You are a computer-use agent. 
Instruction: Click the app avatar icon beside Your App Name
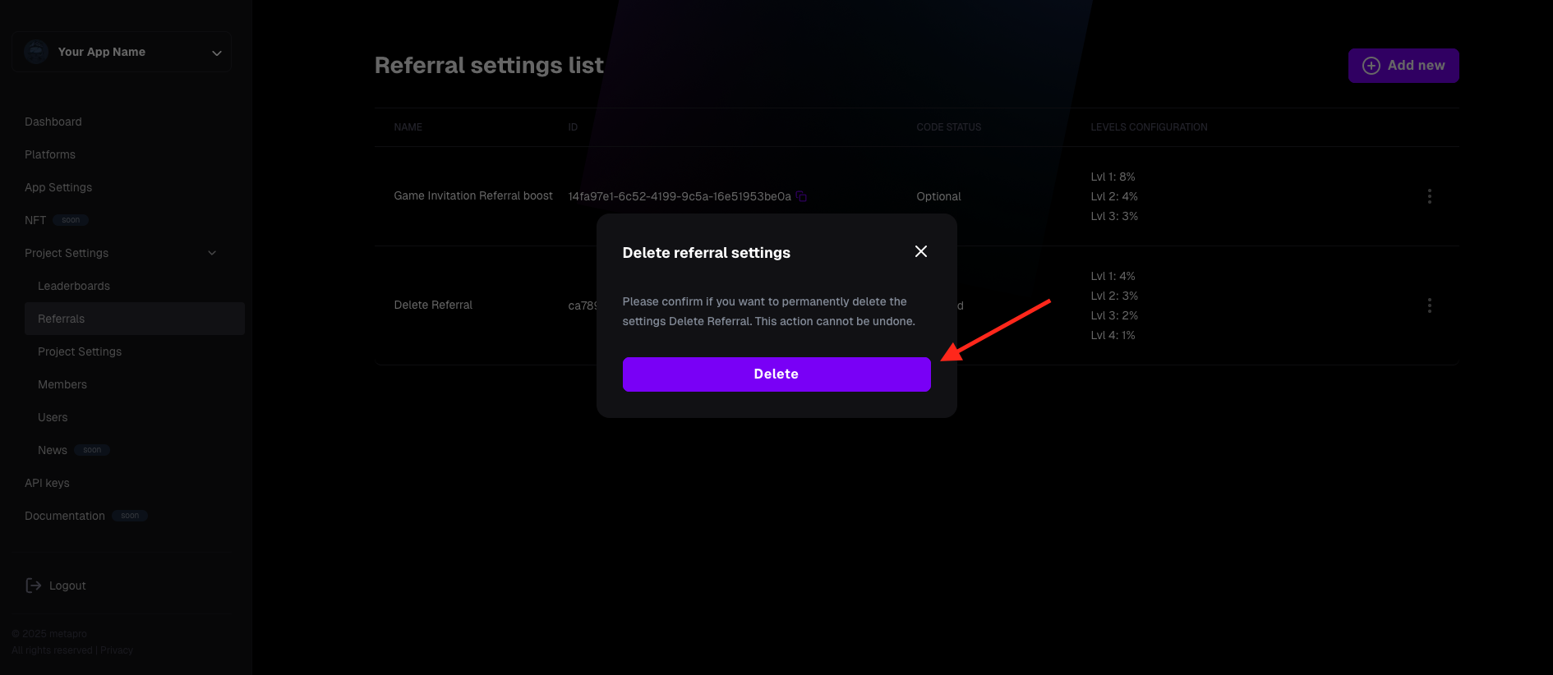tap(36, 52)
